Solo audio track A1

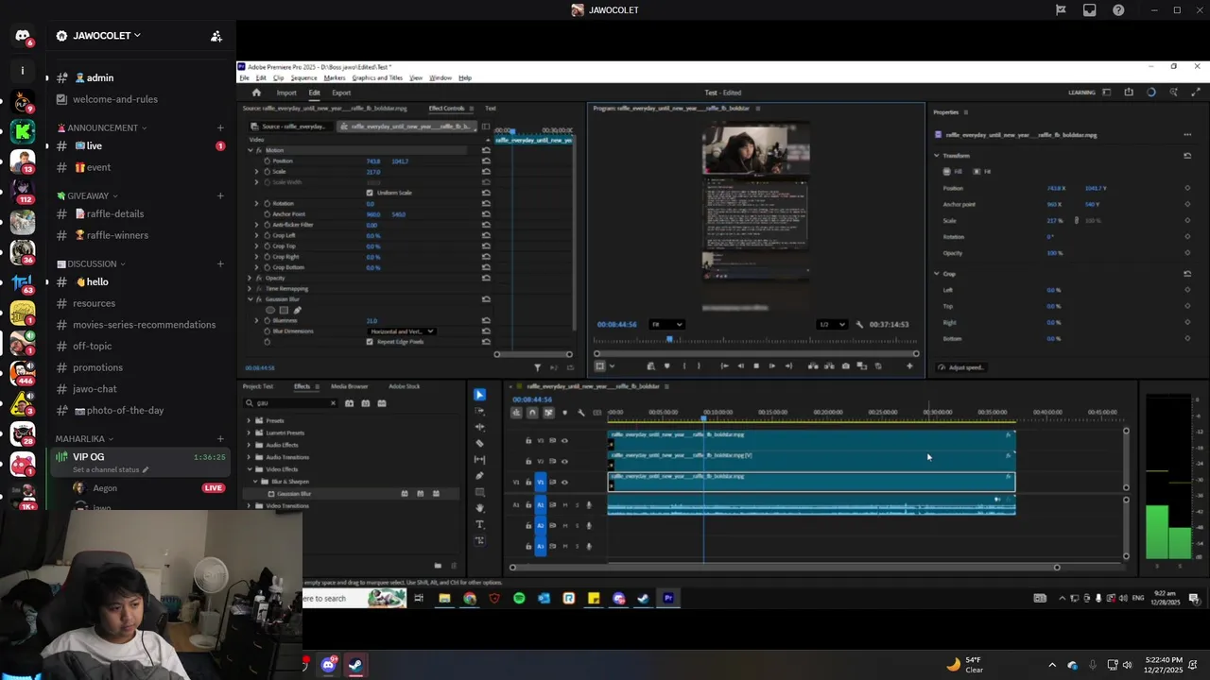(577, 505)
